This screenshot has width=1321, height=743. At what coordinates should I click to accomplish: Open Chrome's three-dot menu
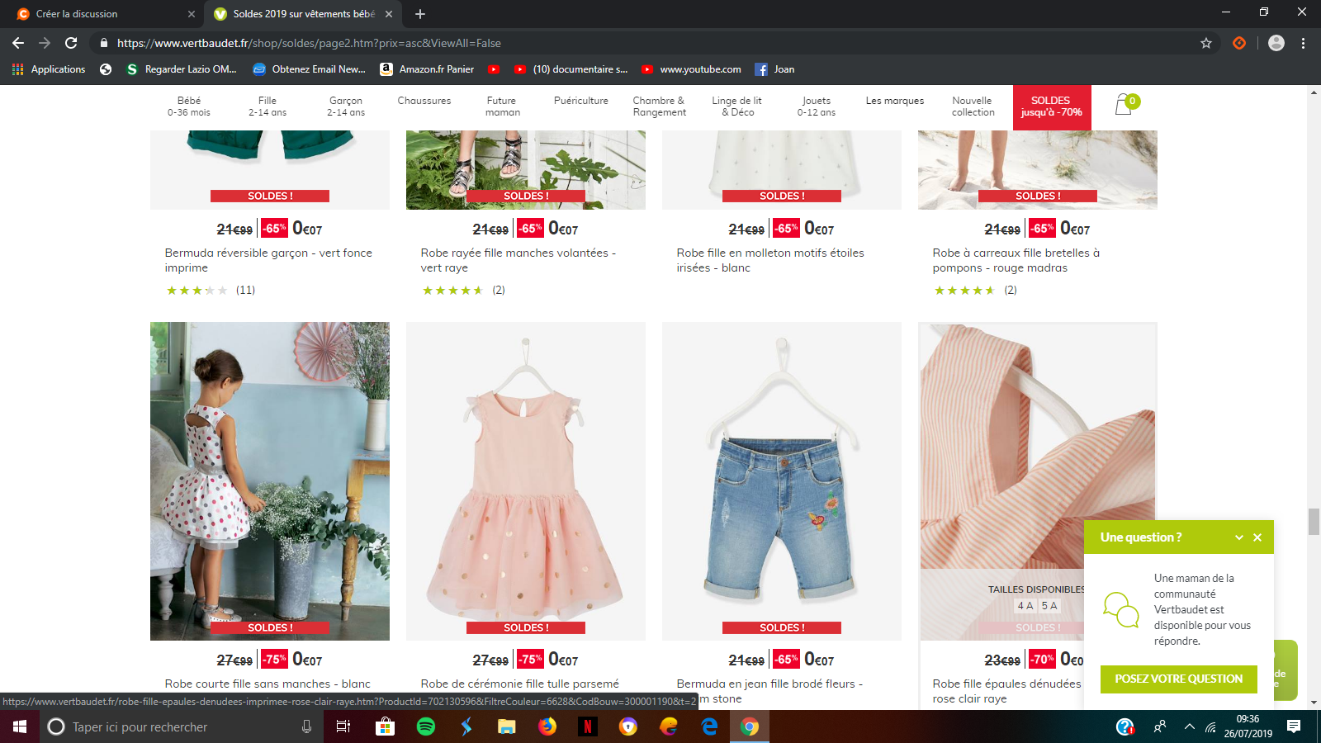(x=1303, y=43)
